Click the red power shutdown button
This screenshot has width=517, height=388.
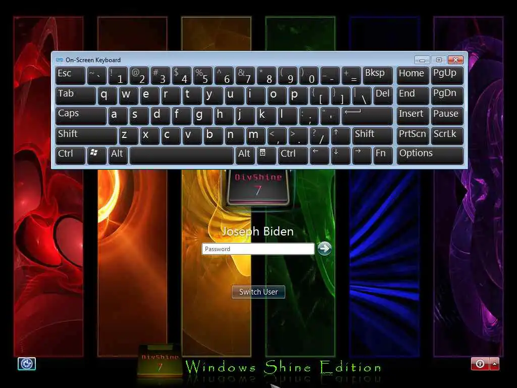(x=480, y=364)
